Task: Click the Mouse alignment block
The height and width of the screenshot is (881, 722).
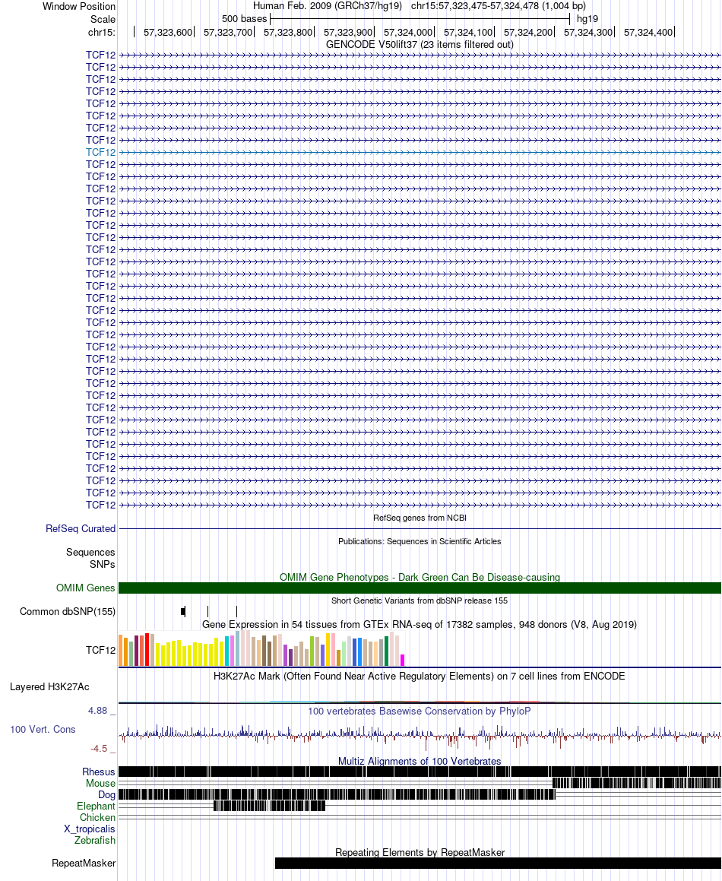Action: (x=637, y=783)
